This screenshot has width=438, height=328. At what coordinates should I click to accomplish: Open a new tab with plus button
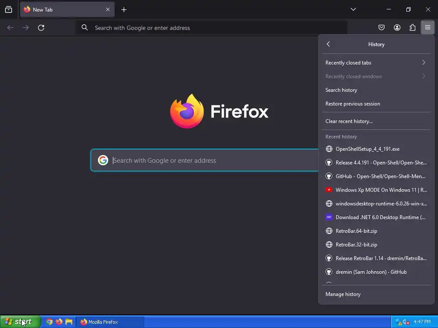124,10
